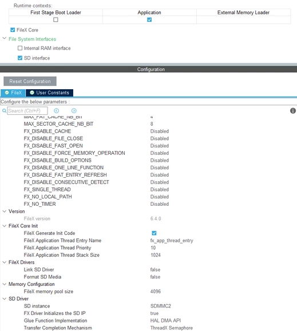Image resolution: width=297 pixels, height=331 pixels.
Task: Collapse the Memory Configuration section
Action: point(4,284)
